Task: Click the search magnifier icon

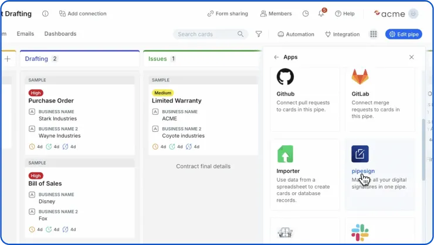Action: point(240,34)
